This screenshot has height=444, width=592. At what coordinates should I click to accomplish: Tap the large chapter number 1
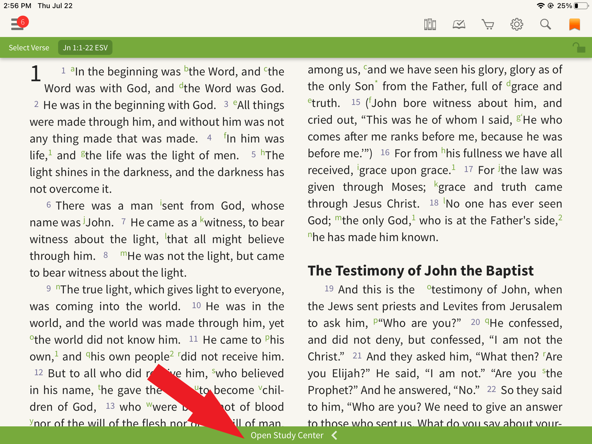coord(36,73)
